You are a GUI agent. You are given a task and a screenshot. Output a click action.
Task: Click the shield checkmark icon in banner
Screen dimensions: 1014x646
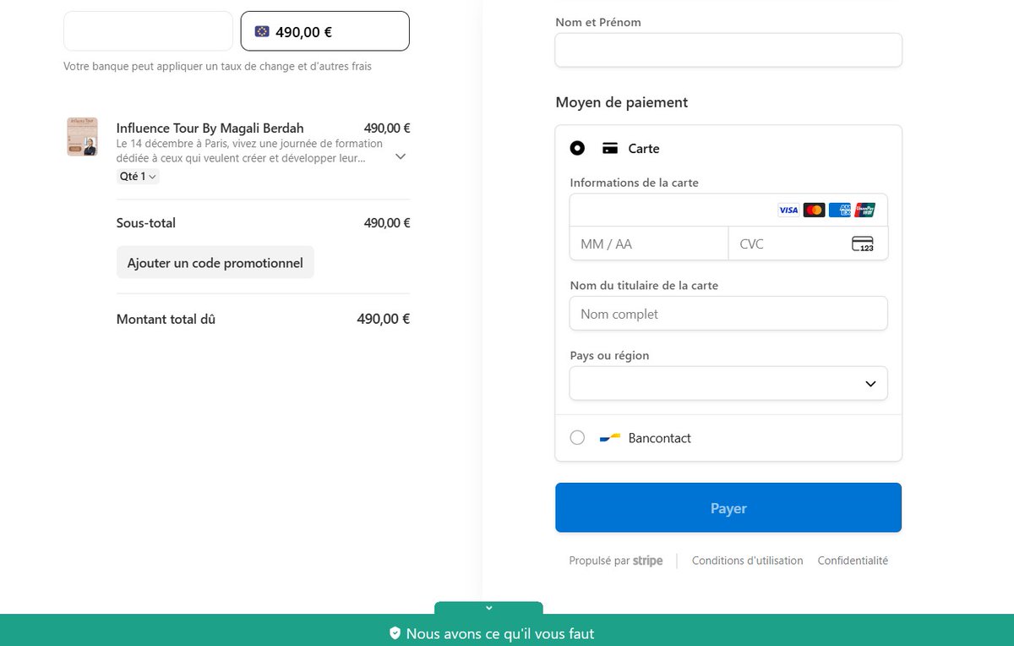click(395, 633)
